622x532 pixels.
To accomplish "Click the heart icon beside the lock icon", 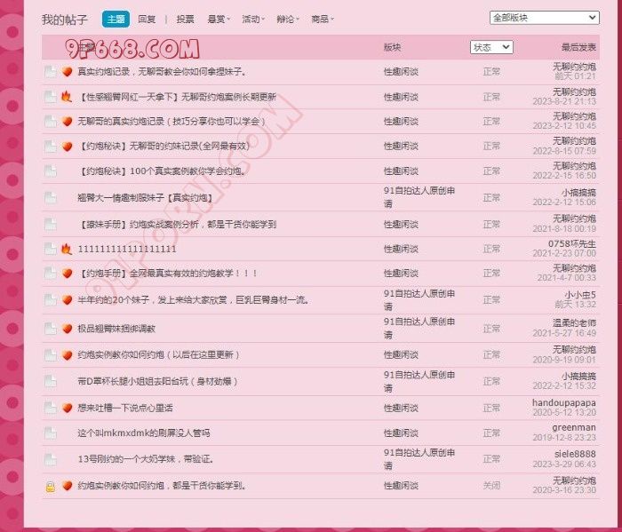I will pyautogui.click(x=67, y=486).
